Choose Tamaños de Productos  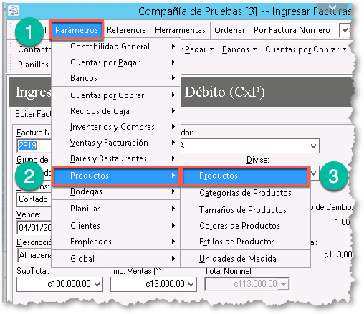[x=246, y=210]
